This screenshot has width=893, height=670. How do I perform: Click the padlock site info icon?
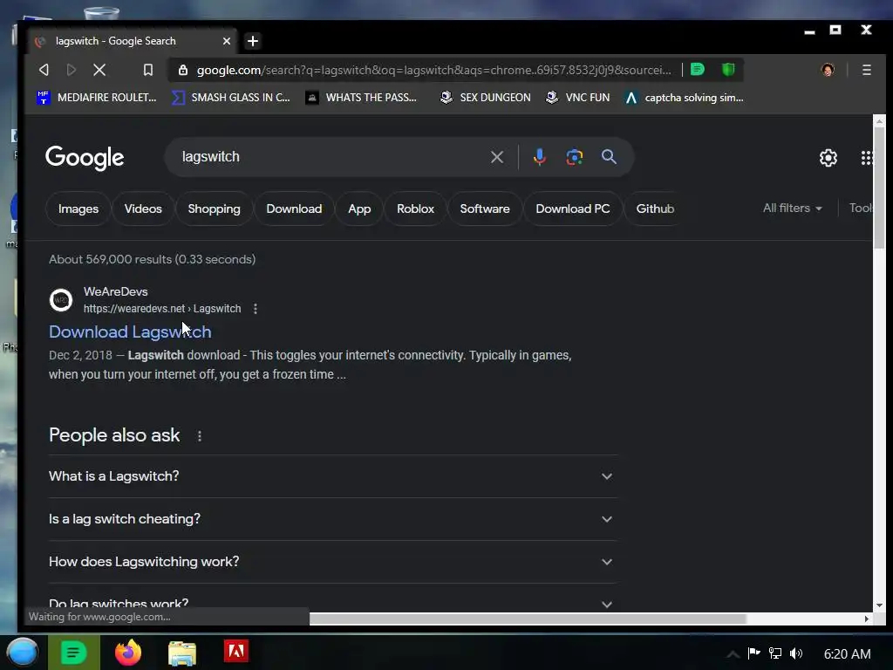(x=183, y=70)
